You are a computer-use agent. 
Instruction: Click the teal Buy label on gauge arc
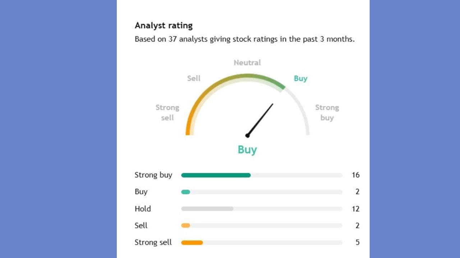(x=300, y=78)
